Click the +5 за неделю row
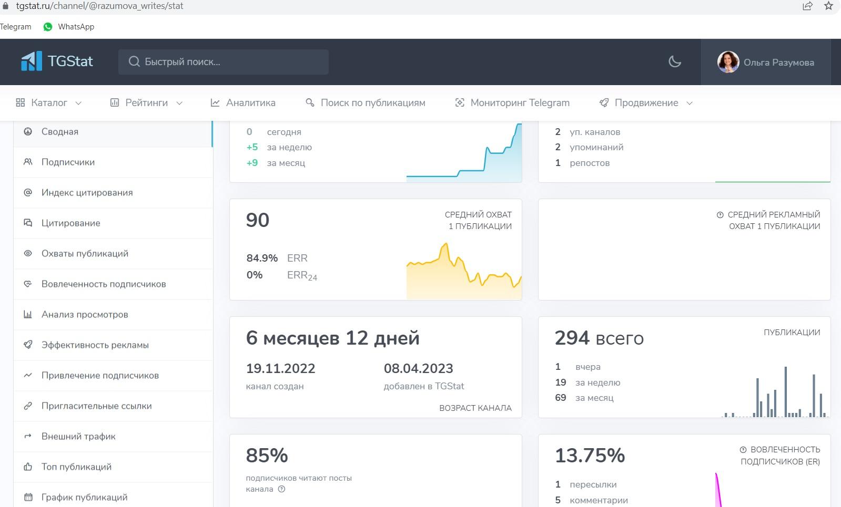The width and height of the screenshot is (841, 507). (279, 148)
